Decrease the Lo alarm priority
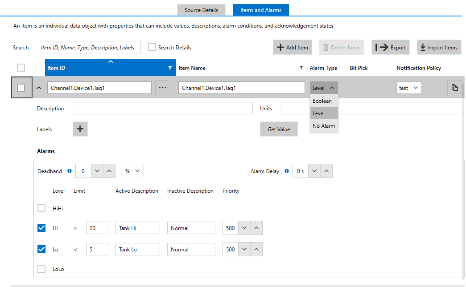The height and width of the screenshot is (287, 466). click(x=244, y=249)
